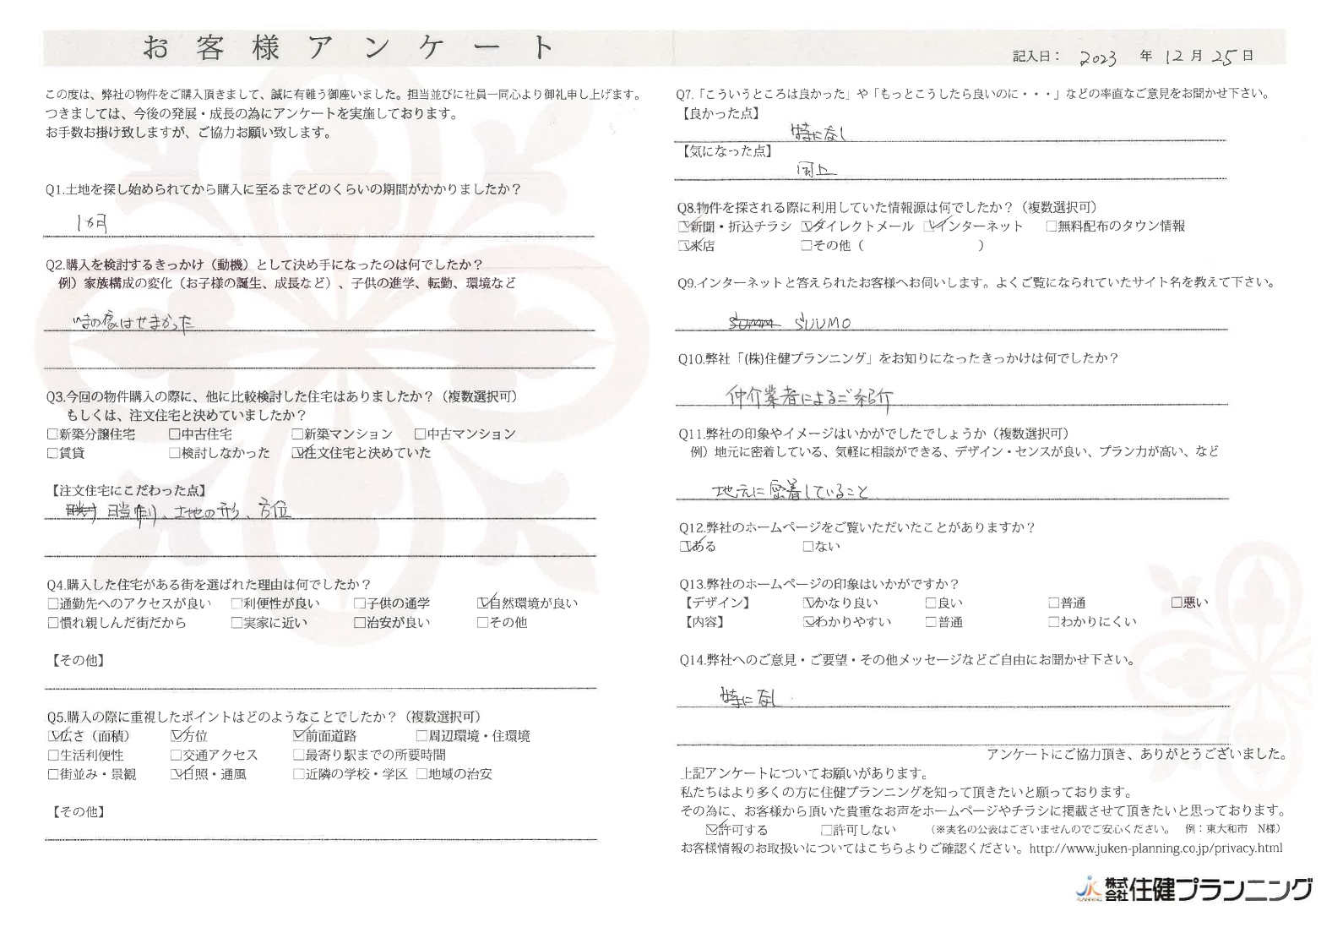The height and width of the screenshot is (933, 1332).
Task: Check the 中古マンション checkbox
Action: [421, 434]
